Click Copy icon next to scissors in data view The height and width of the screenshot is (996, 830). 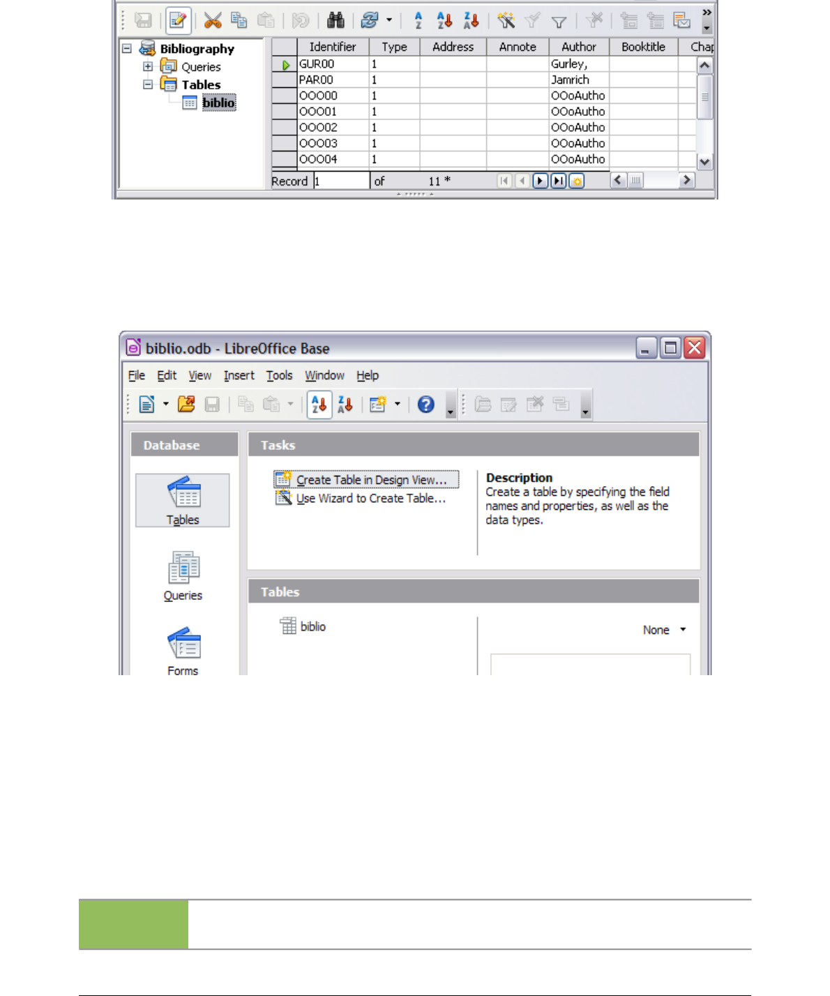(239, 21)
